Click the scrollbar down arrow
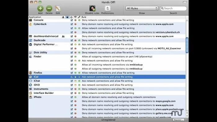217x122 pixels. pyautogui.click(x=187, y=116)
